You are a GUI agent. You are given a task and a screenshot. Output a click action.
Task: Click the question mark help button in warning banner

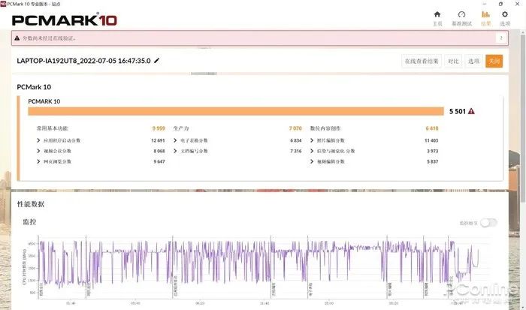click(501, 38)
